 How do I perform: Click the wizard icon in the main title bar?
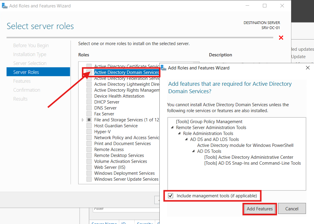click(5, 5)
